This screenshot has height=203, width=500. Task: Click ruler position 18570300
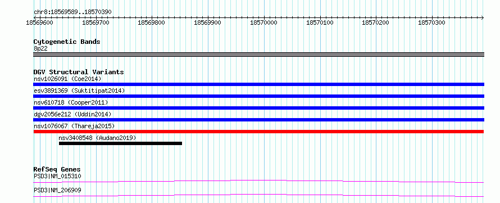(431, 22)
